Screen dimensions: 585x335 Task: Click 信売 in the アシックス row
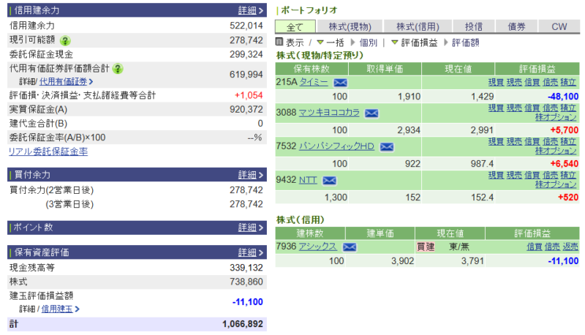[x=552, y=247]
